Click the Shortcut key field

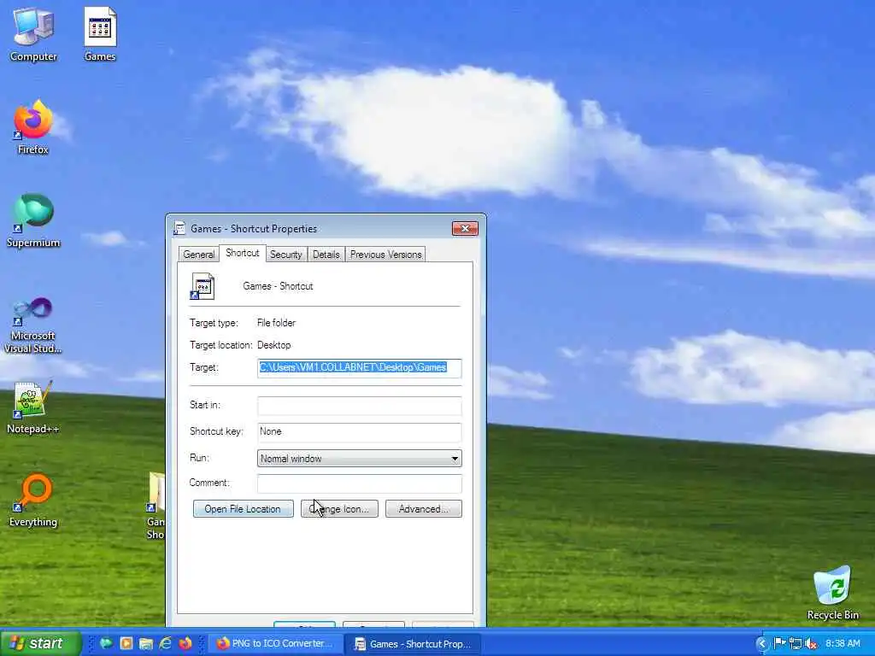[x=360, y=431]
